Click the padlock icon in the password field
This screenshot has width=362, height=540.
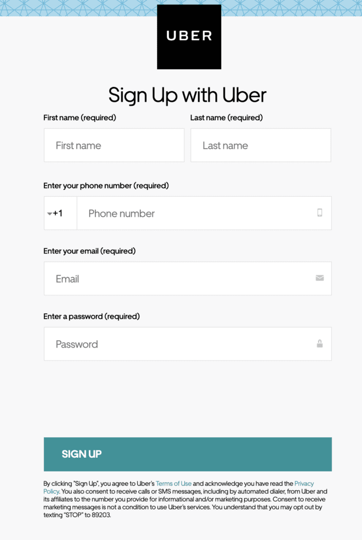point(319,344)
